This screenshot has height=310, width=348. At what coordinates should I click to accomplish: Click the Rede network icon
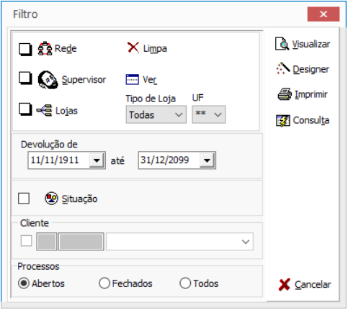coord(45,48)
